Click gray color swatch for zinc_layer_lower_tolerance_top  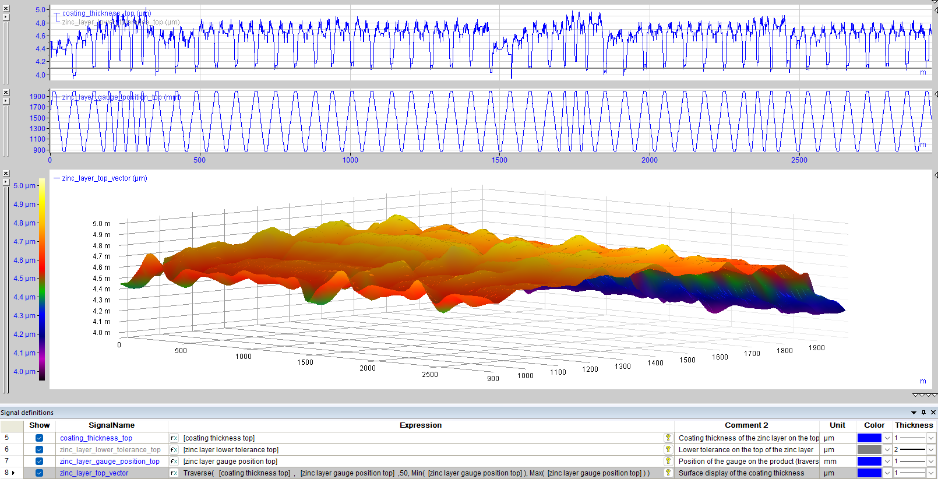(869, 450)
